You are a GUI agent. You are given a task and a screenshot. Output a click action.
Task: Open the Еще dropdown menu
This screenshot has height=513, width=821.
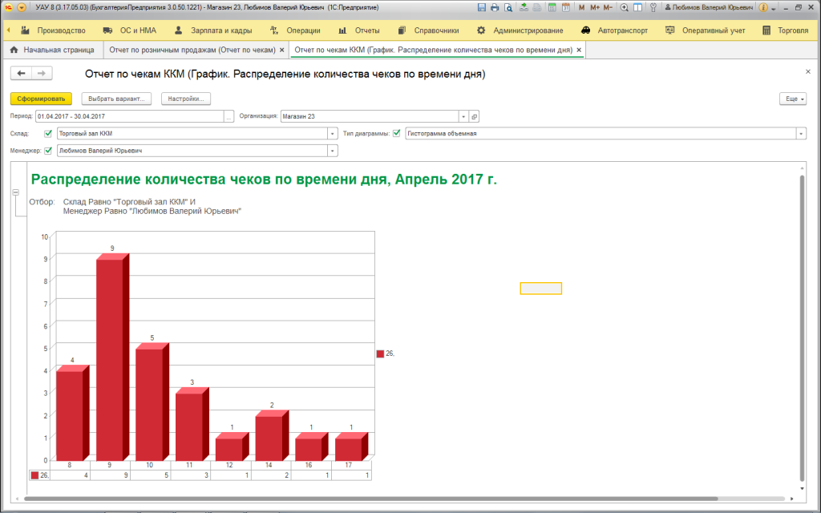[x=793, y=99]
